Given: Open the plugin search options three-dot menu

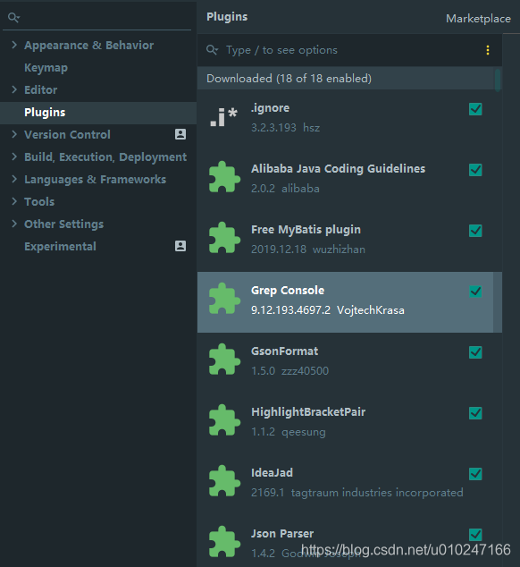Looking at the screenshot, I should 488,50.
